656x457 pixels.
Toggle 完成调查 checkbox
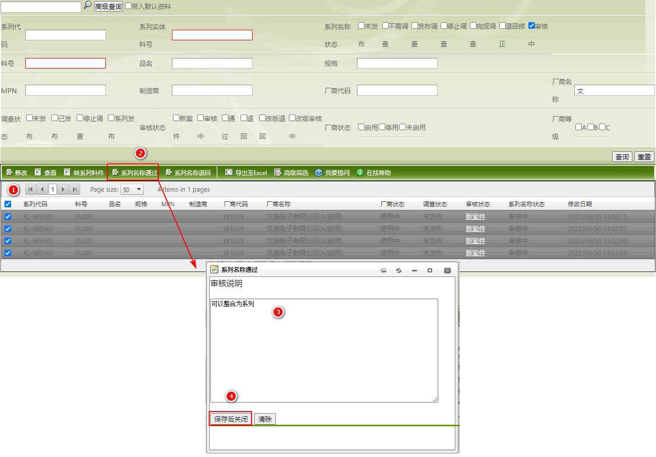point(473,25)
